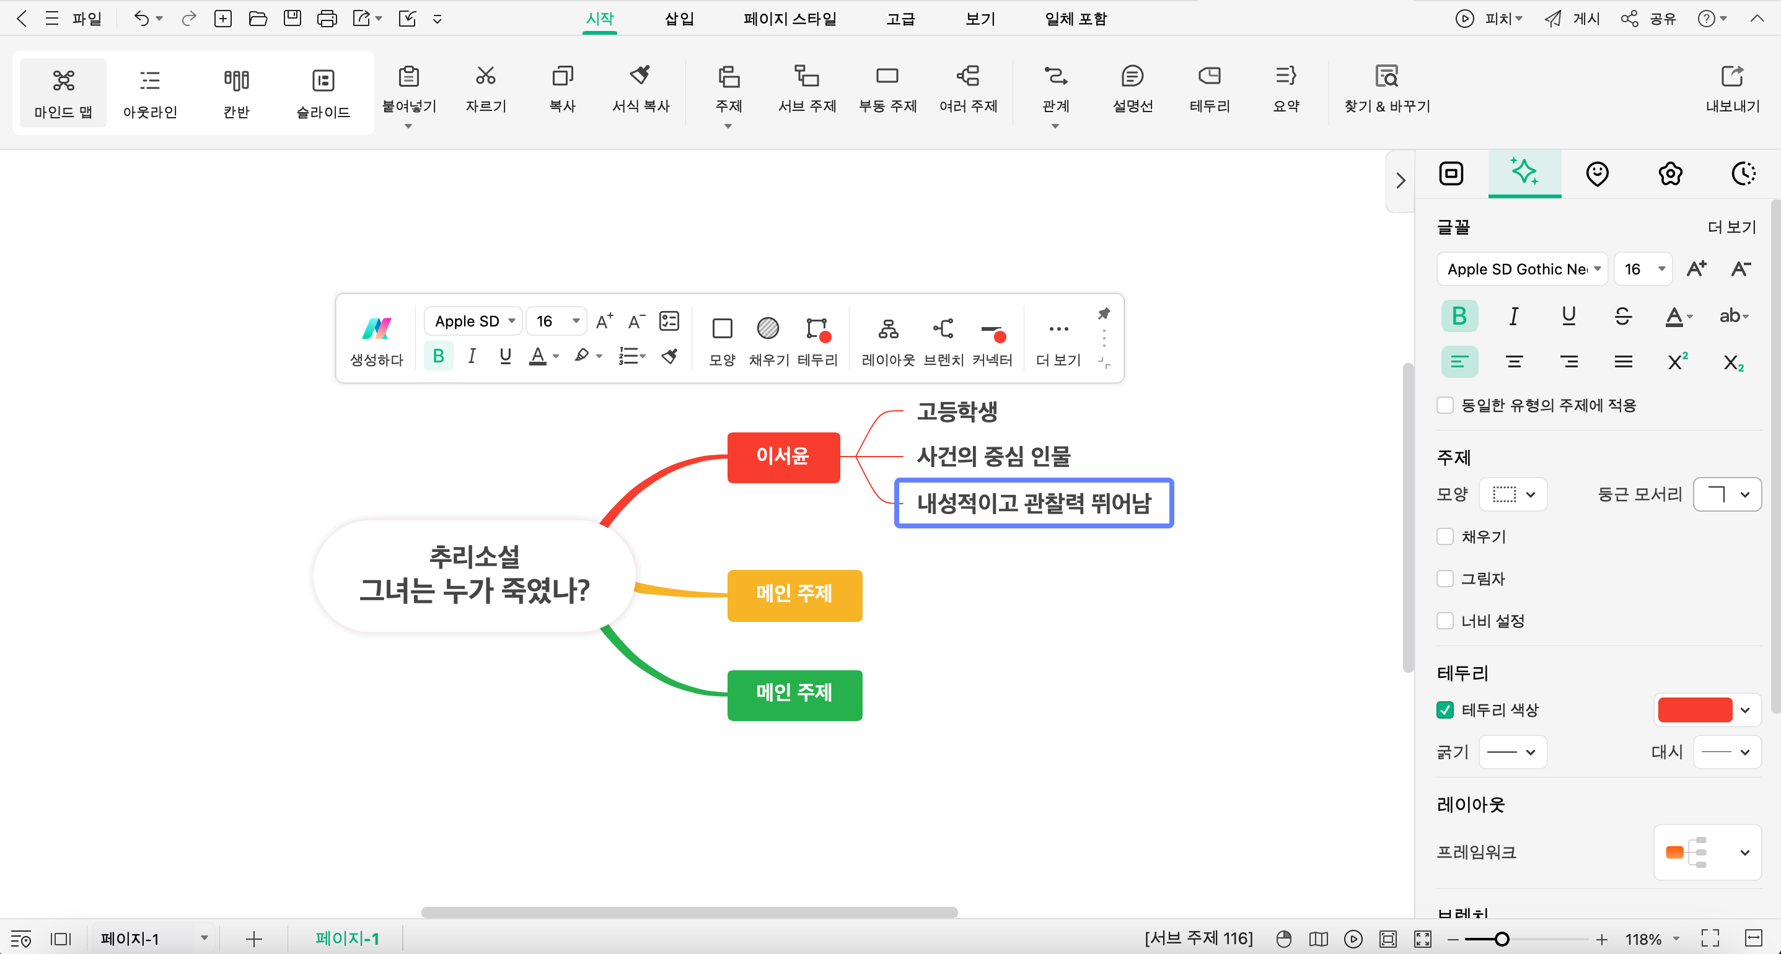Viewport: 1781px width, 954px height.
Task: Open font size 16 dropdown in right panel
Action: (x=1643, y=269)
